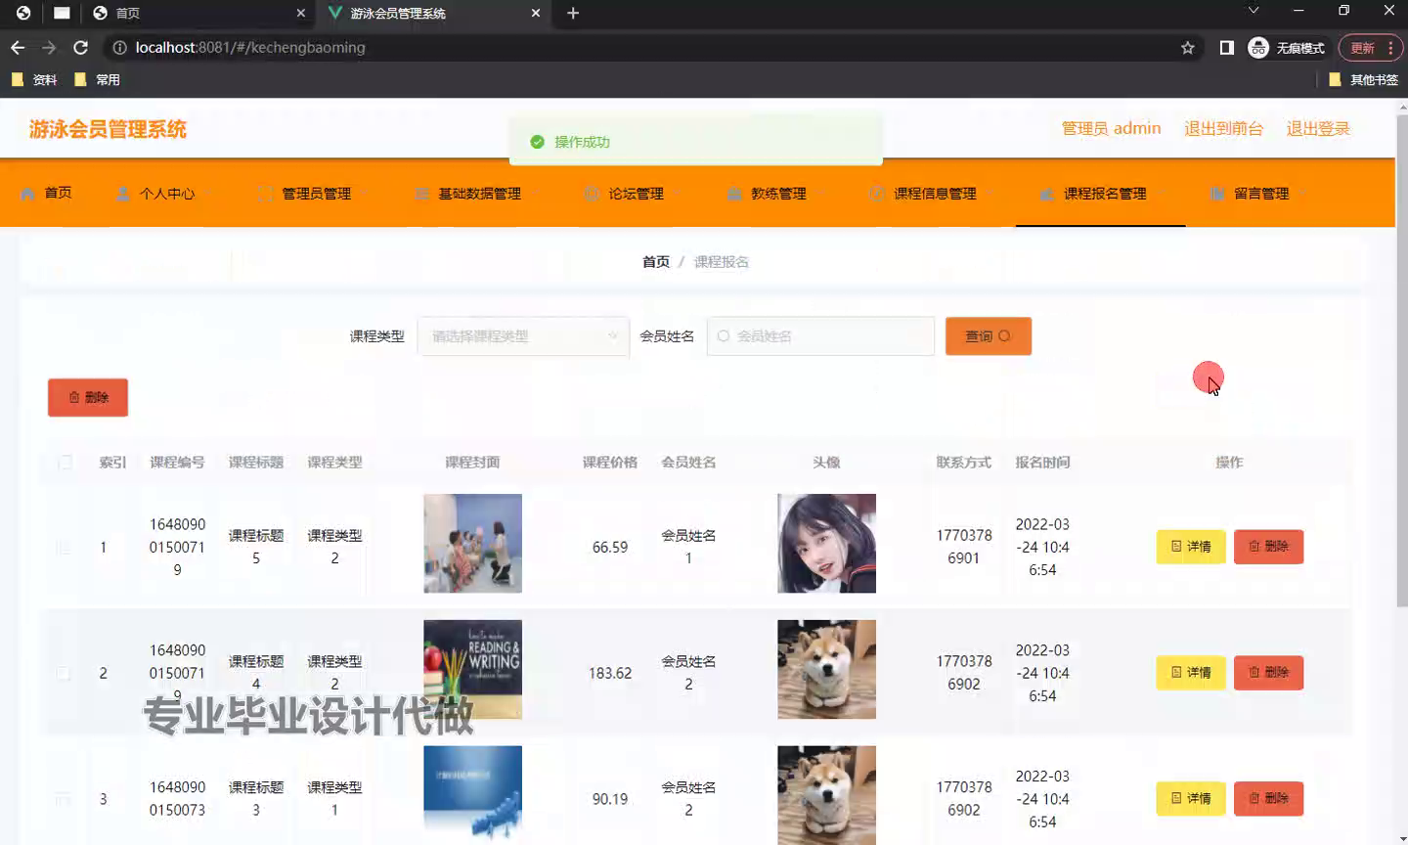Click 删除 for row 3
Image resolution: width=1408 pixels, height=845 pixels.
point(1268,799)
